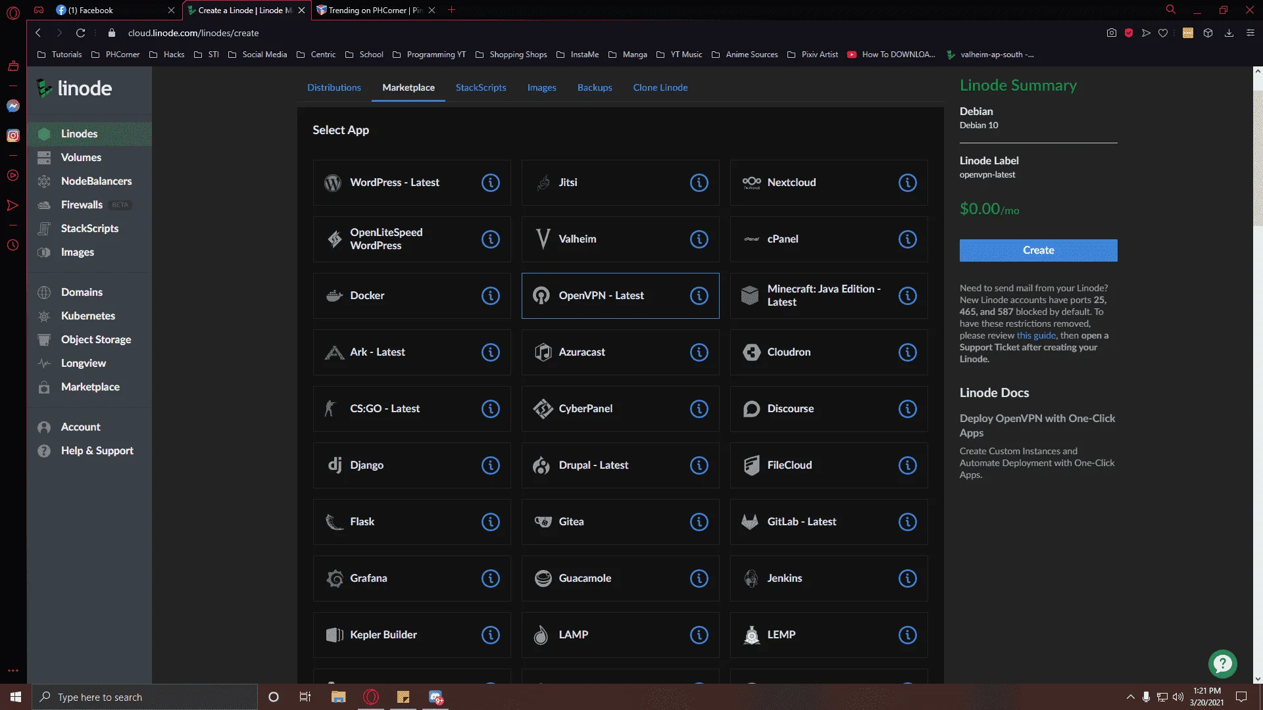This screenshot has height=710, width=1263.
Task: View Discourse info icon
Action: [x=908, y=409]
